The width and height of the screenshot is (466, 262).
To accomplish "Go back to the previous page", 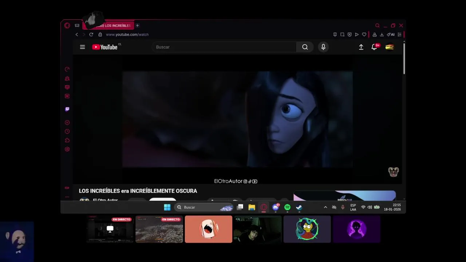I will tap(76, 35).
